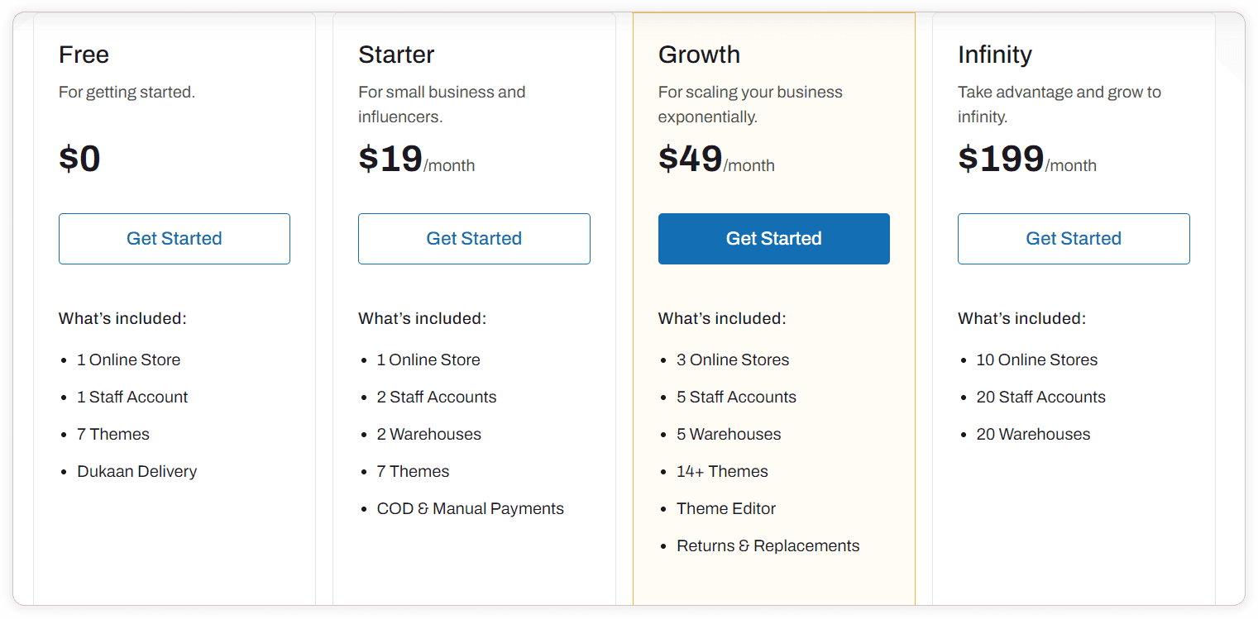Select the Infinity plan heading
The image size is (1258, 619).
[994, 55]
